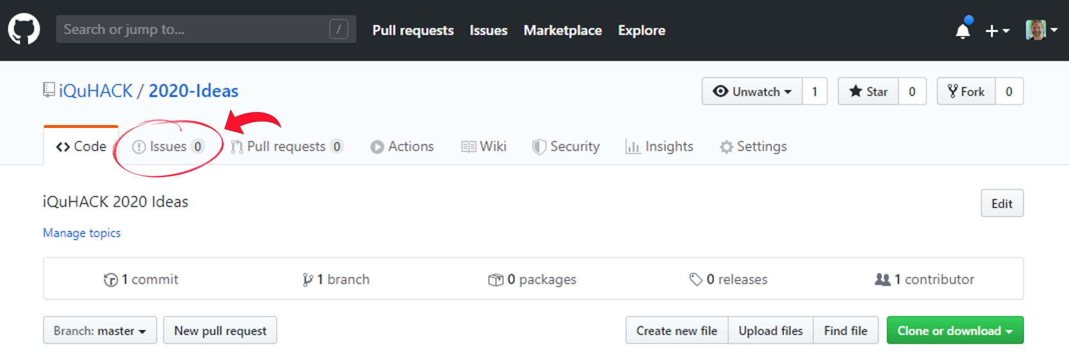Fork the repository
Viewport: 1069px width, 353px height.
[966, 92]
